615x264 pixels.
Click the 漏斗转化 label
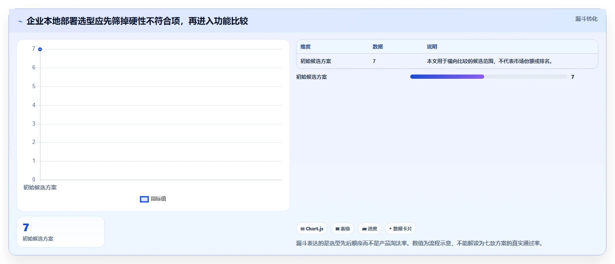[x=586, y=19]
